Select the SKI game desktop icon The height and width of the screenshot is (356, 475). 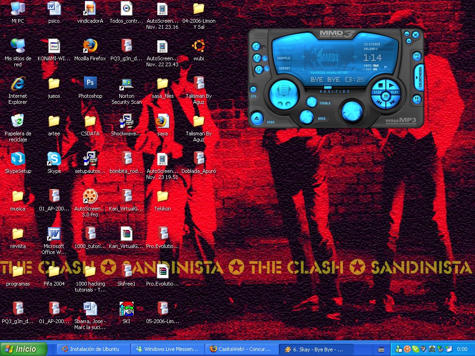point(126,313)
